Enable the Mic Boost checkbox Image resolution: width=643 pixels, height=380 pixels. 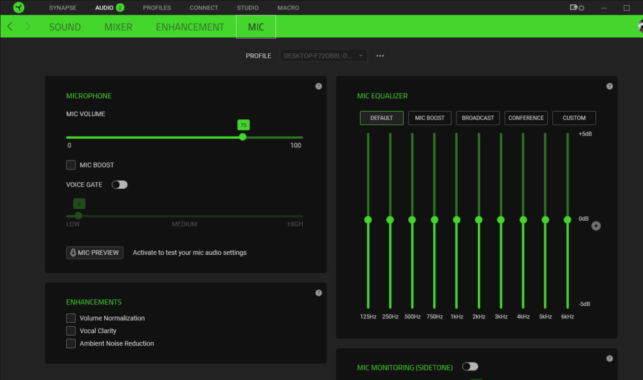coord(71,164)
